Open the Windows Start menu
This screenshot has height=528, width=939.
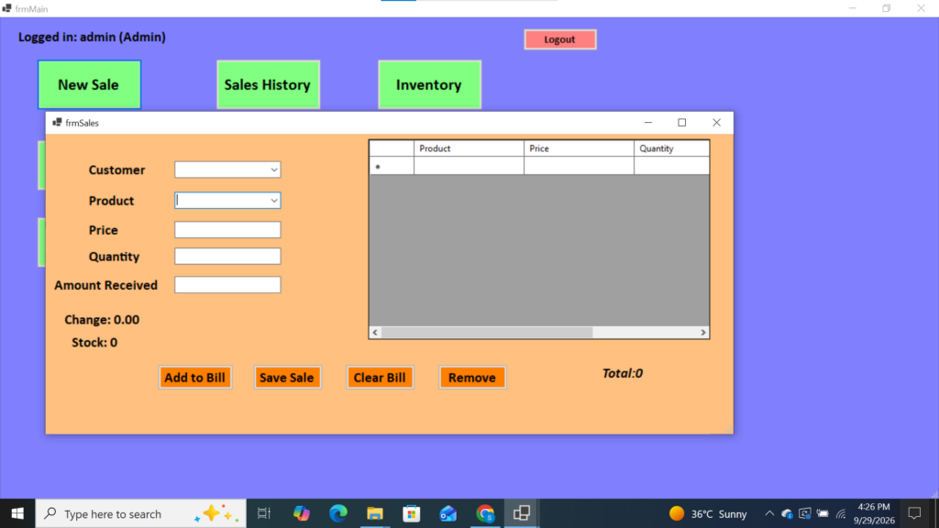click(x=17, y=513)
